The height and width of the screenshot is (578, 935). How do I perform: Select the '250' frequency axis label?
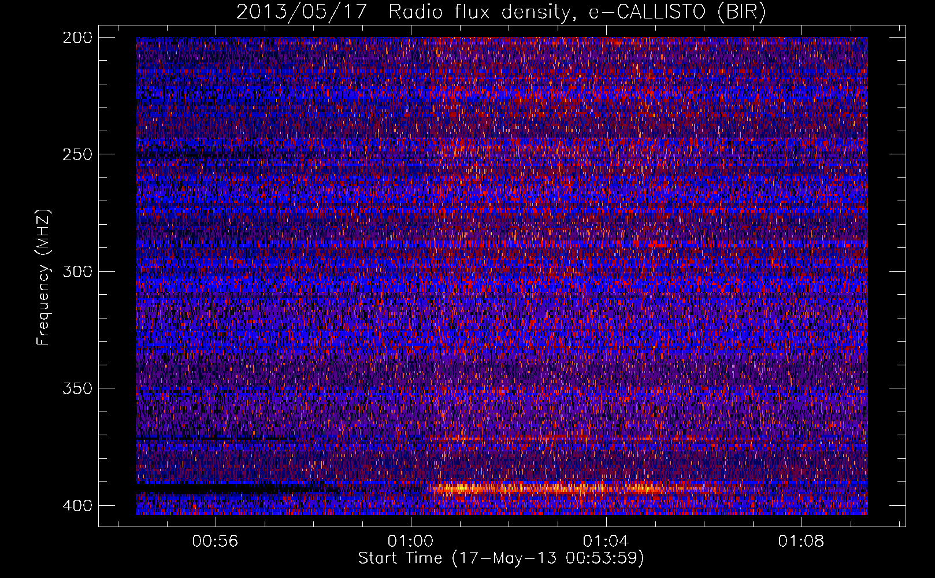coord(77,154)
